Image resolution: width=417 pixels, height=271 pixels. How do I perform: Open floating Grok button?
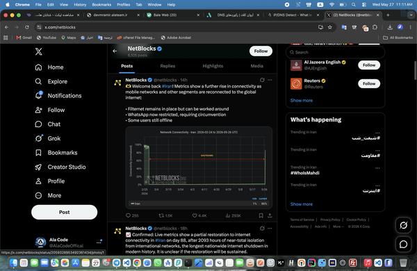click(x=403, y=225)
